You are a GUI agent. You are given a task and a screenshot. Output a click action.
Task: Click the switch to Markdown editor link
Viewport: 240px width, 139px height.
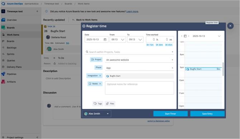click(159, 121)
